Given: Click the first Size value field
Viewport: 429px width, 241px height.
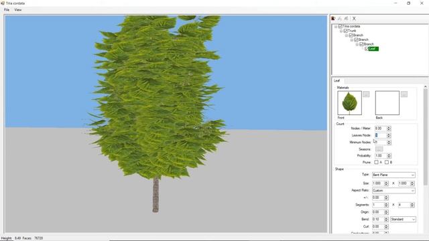Looking at the screenshot, I should pyautogui.click(x=378, y=183).
